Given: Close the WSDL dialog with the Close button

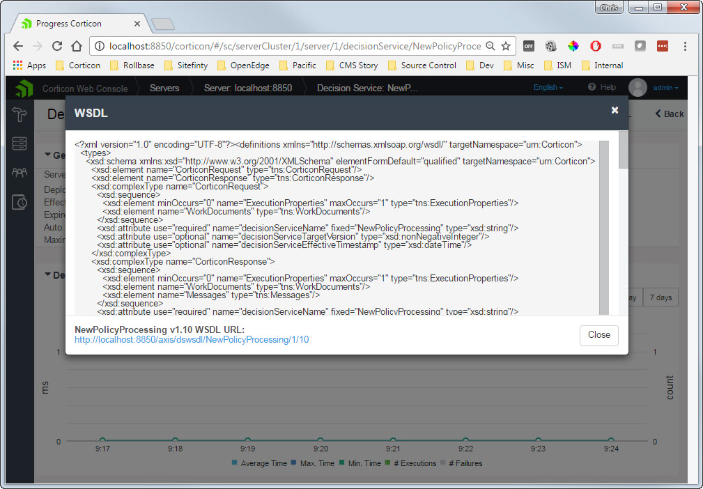Looking at the screenshot, I should 598,335.
